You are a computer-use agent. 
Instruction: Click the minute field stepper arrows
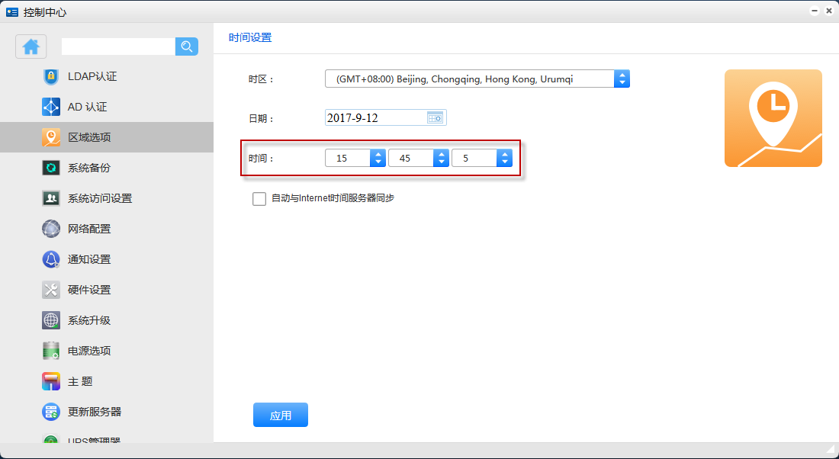(441, 158)
